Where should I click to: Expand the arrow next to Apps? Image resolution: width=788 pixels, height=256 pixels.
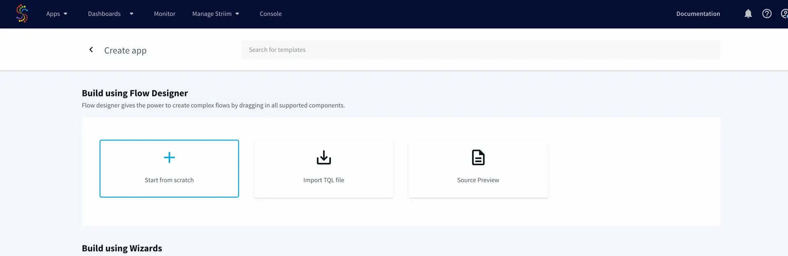tap(65, 14)
